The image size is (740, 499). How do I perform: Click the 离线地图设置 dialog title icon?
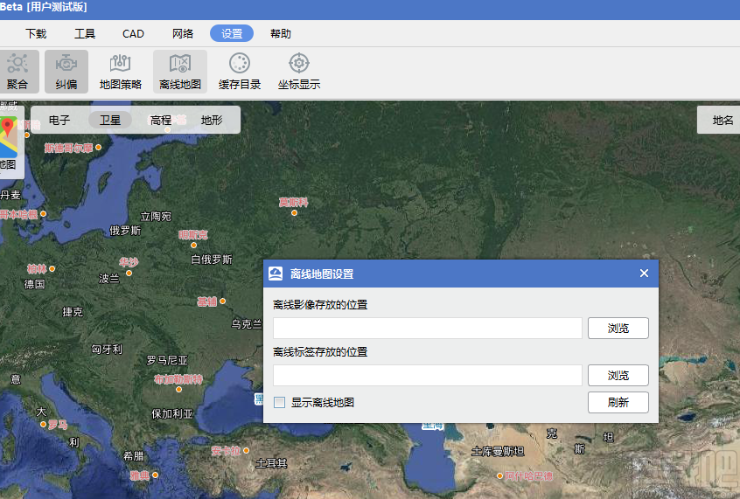click(x=276, y=274)
